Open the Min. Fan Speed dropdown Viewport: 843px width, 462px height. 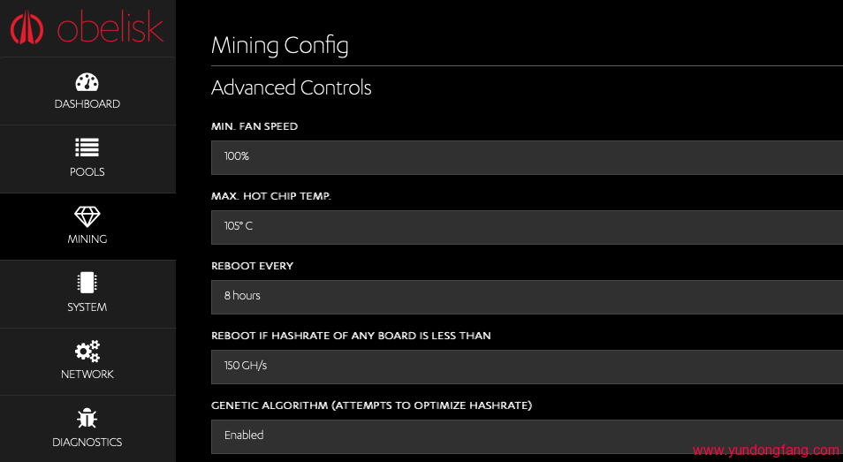click(x=527, y=156)
